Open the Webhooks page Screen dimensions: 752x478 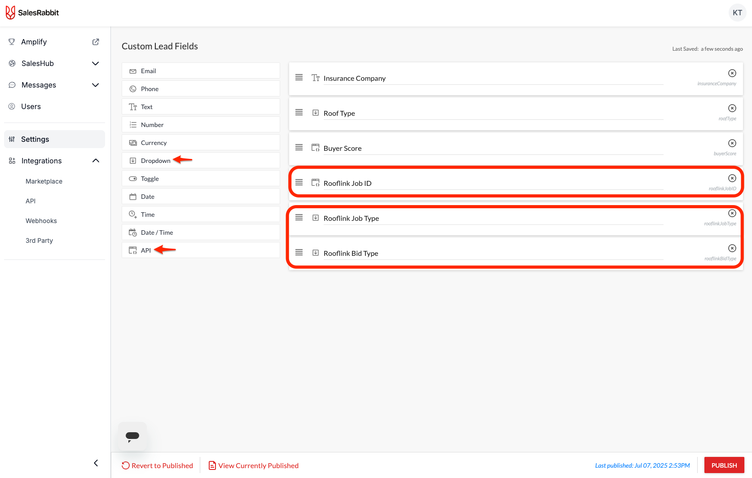(x=41, y=220)
